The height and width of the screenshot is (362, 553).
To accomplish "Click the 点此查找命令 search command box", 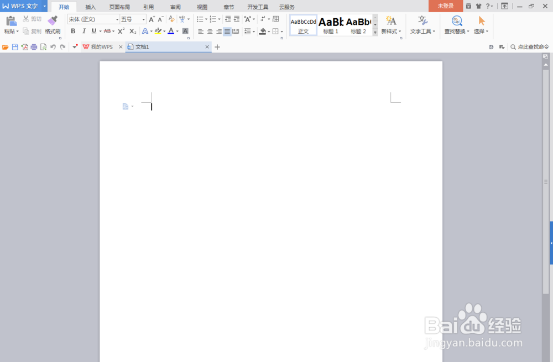I will point(530,47).
